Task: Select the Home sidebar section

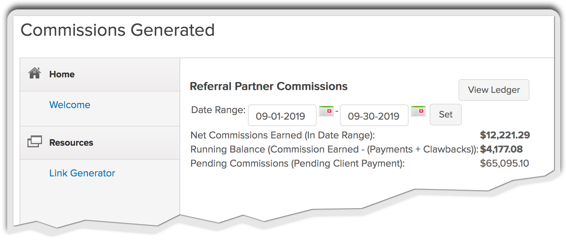Action: coord(62,74)
